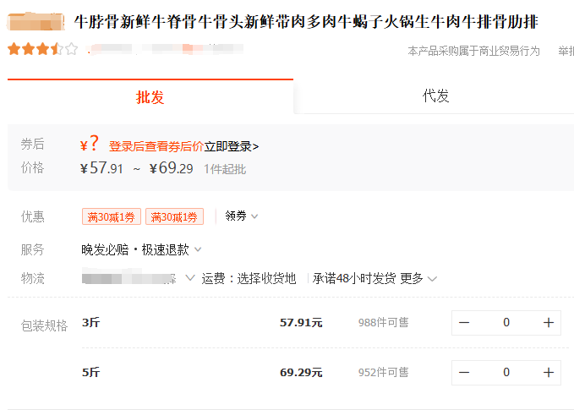The image size is (574, 410).
Task: Click the second 满30减1券 coupon tag
Action: [x=174, y=217]
